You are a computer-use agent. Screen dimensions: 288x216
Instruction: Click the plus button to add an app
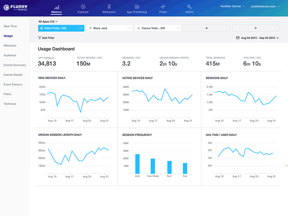(x=206, y=28)
